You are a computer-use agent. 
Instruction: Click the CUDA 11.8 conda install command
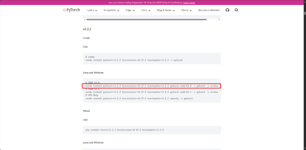pos(151,86)
